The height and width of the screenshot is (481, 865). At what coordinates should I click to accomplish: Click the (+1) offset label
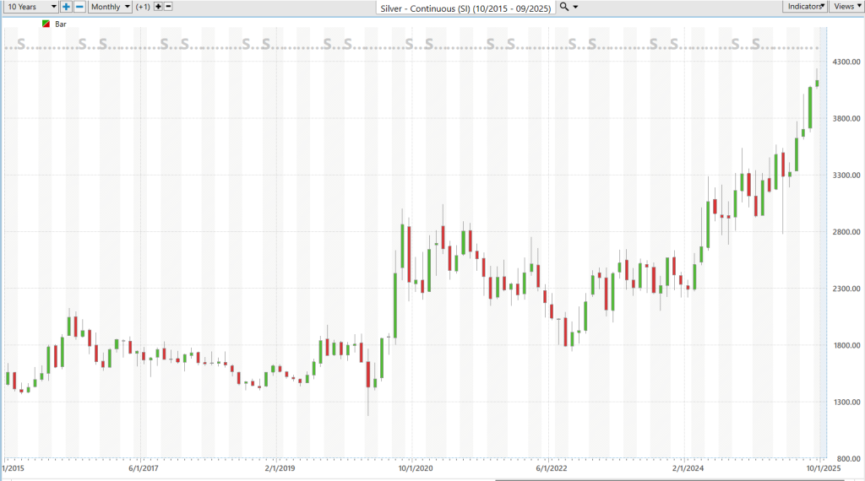tap(143, 7)
